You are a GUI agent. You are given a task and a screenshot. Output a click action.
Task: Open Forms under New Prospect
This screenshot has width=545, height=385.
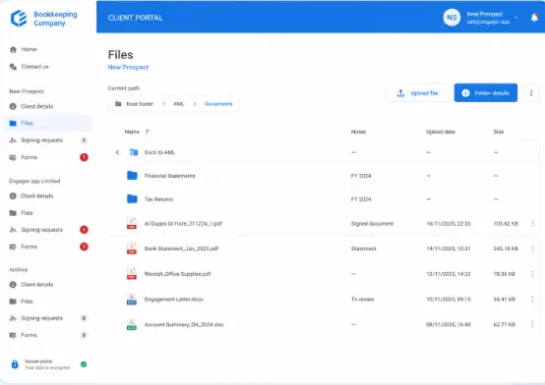(47, 157)
